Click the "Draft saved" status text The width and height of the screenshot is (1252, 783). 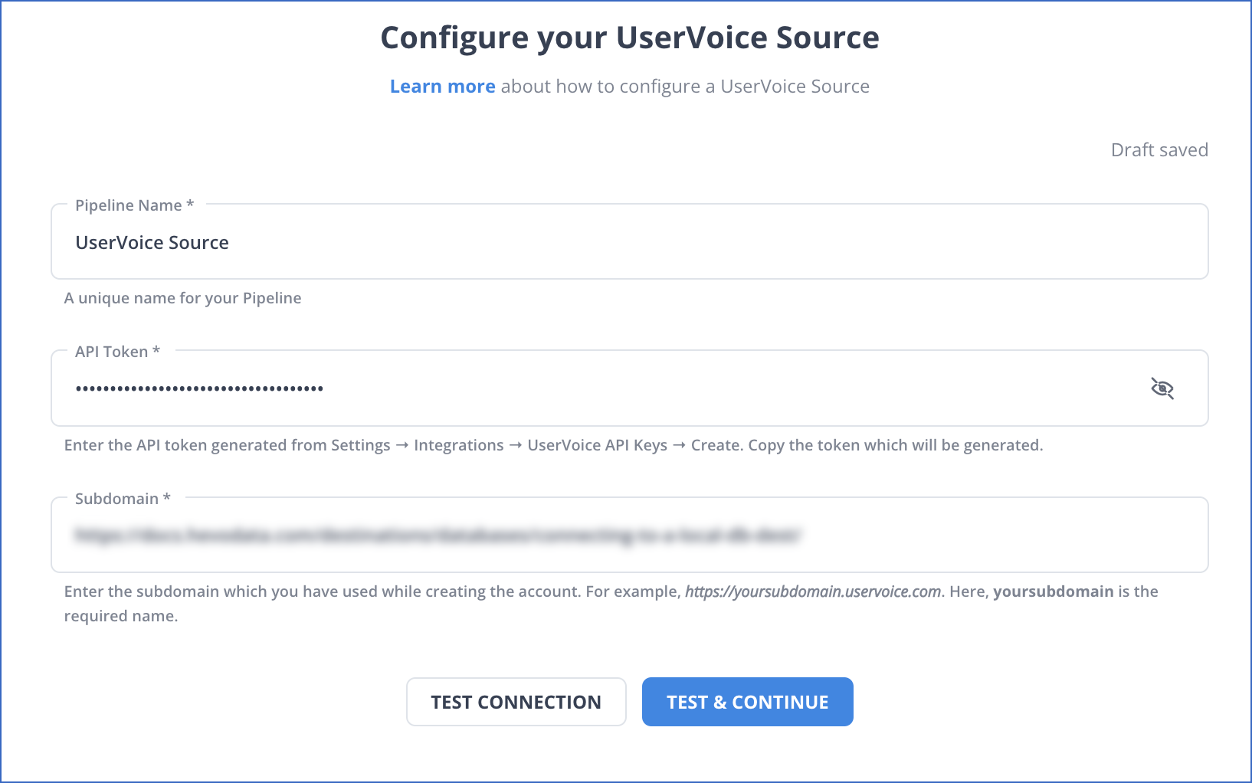[x=1159, y=150]
